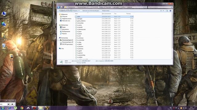Select Библиотеки in the navigation pane
197x110 pixels.
(x=64, y=25)
